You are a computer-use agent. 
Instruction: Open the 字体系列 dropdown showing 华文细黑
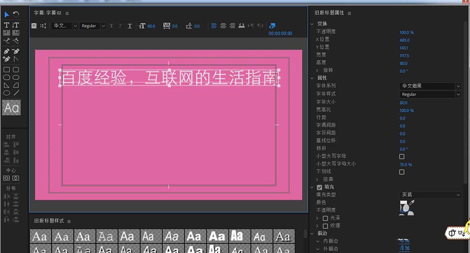[430, 86]
